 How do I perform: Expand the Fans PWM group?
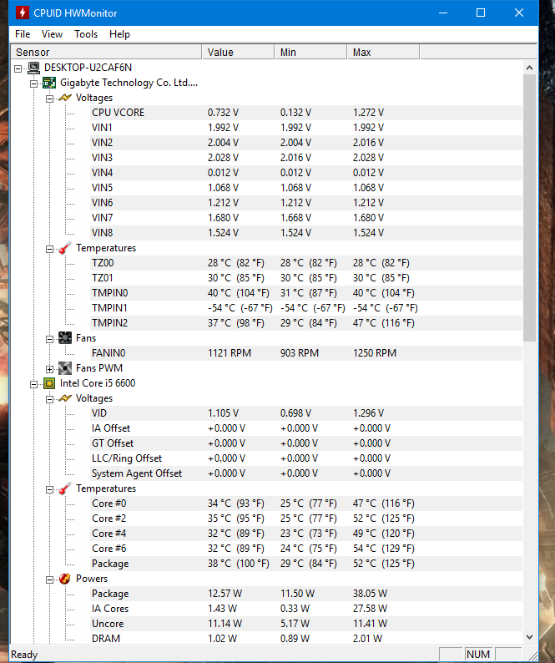[x=49, y=369]
